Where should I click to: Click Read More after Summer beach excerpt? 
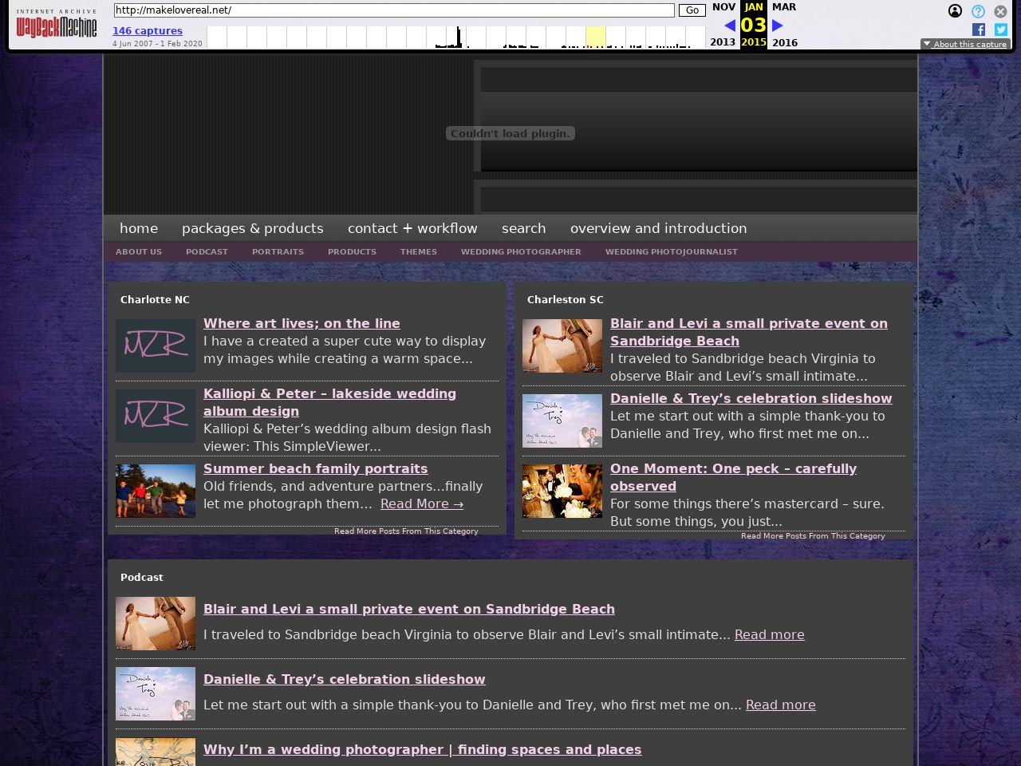coord(421,504)
